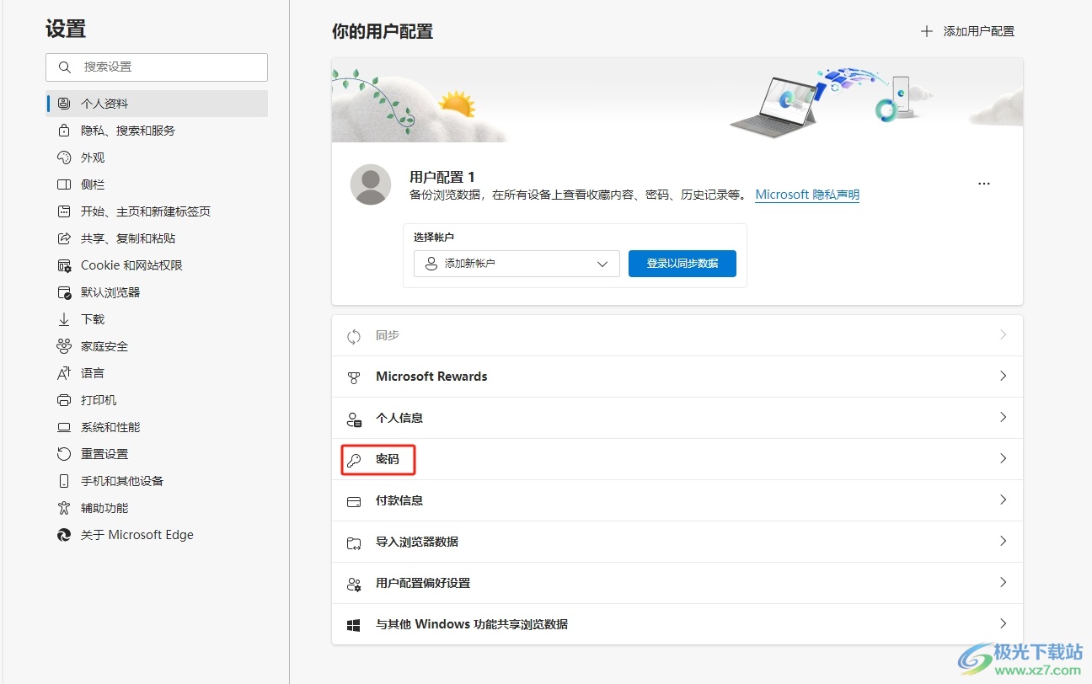The image size is (1092, 684).
Task: Click the Cookie 和网站权限 icon
Action: (x=64, y=265)
